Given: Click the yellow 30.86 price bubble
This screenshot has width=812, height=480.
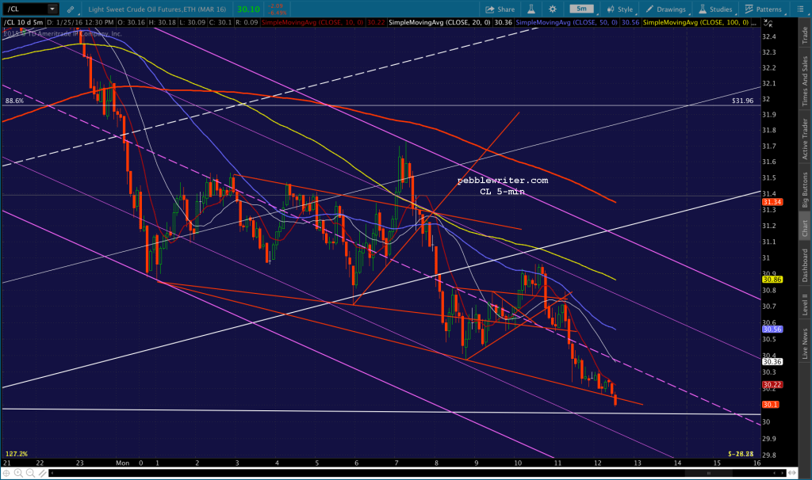Looking at the screenshot, I should (772, 280).
